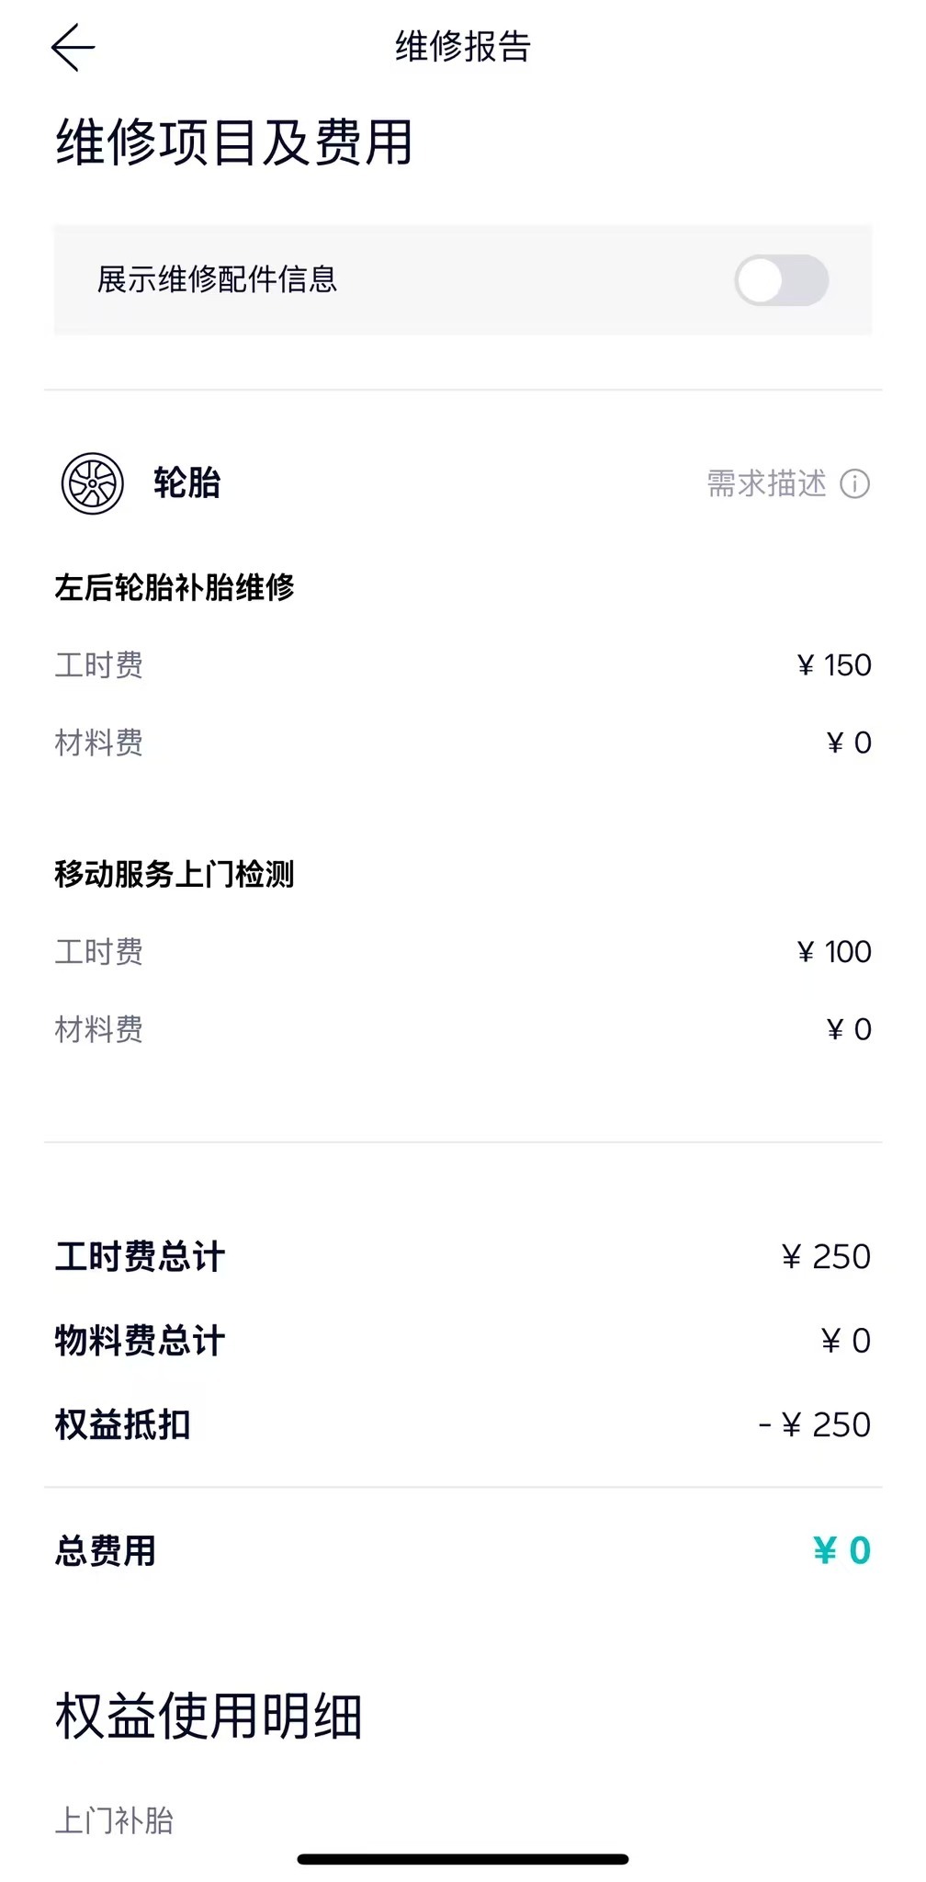This screenshot has width=926, height=1882.
Task: Select the 上门补胎 benefit entry
Action: 115,1820
